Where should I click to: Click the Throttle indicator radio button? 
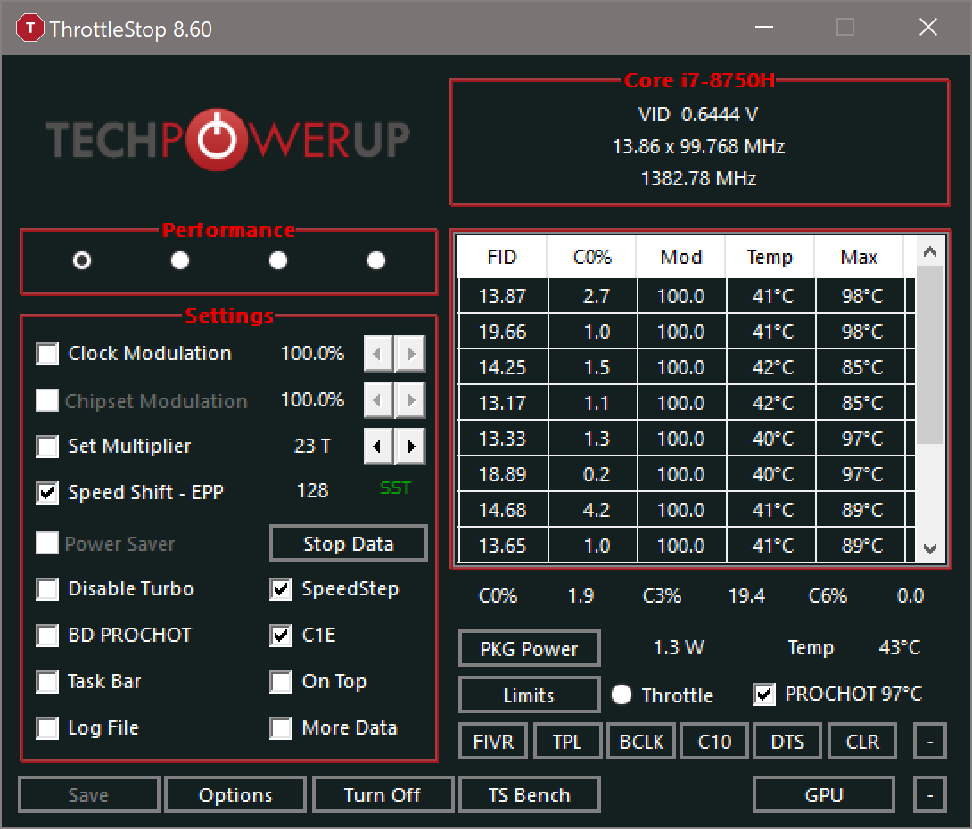(x=622, y=694)
